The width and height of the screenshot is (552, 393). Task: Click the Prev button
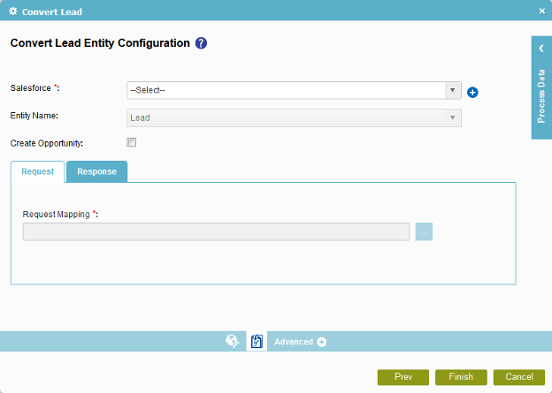click(x=403, y=377)
